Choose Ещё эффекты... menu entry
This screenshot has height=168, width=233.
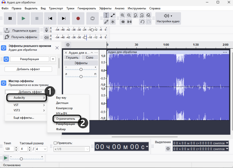(24, 118)
